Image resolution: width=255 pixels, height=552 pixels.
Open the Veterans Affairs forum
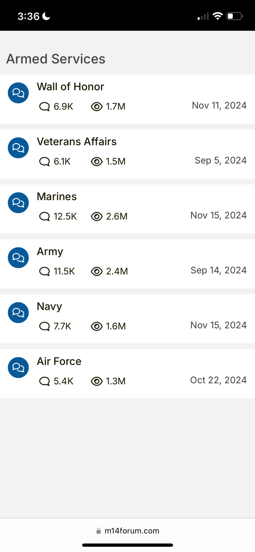(77, 142)
